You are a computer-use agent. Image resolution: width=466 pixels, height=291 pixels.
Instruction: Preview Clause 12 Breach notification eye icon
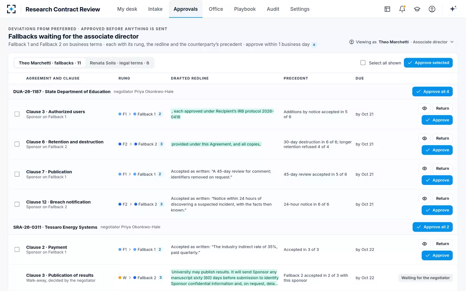point(425,199)
